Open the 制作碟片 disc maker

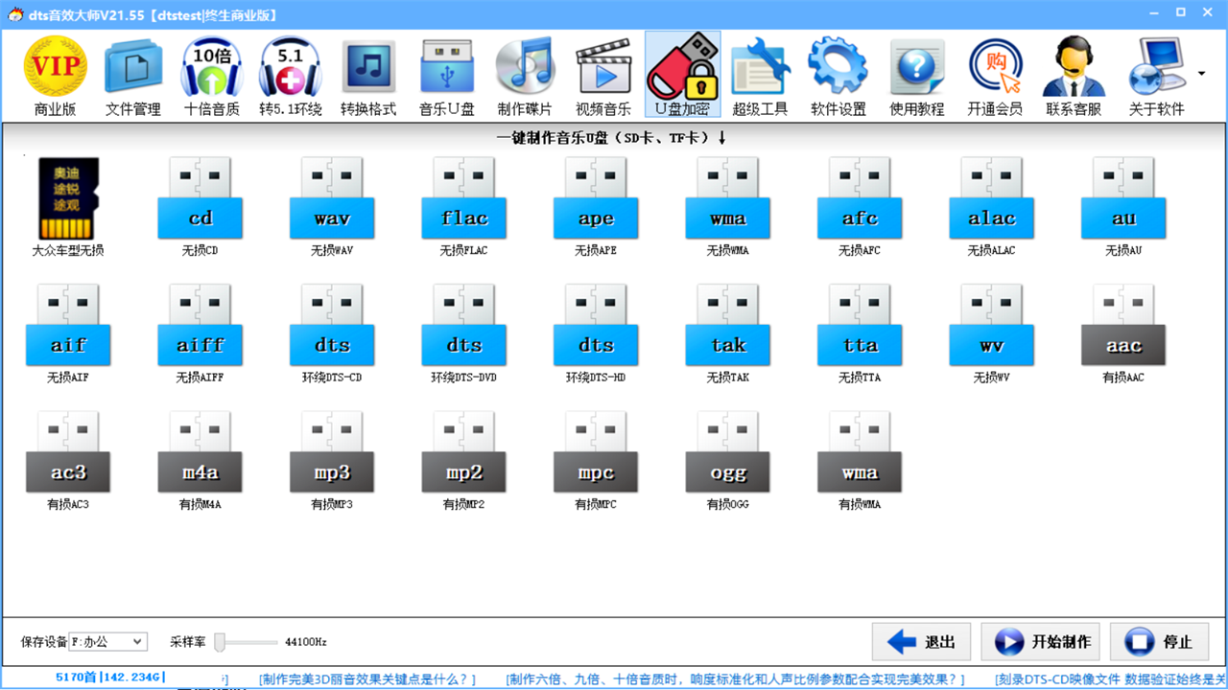pos(525,76)
